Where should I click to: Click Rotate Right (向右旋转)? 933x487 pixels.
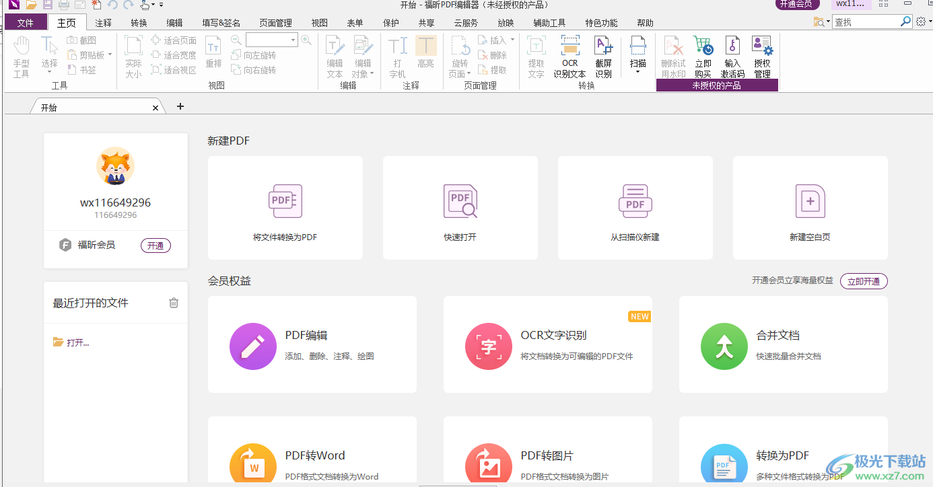253,70
